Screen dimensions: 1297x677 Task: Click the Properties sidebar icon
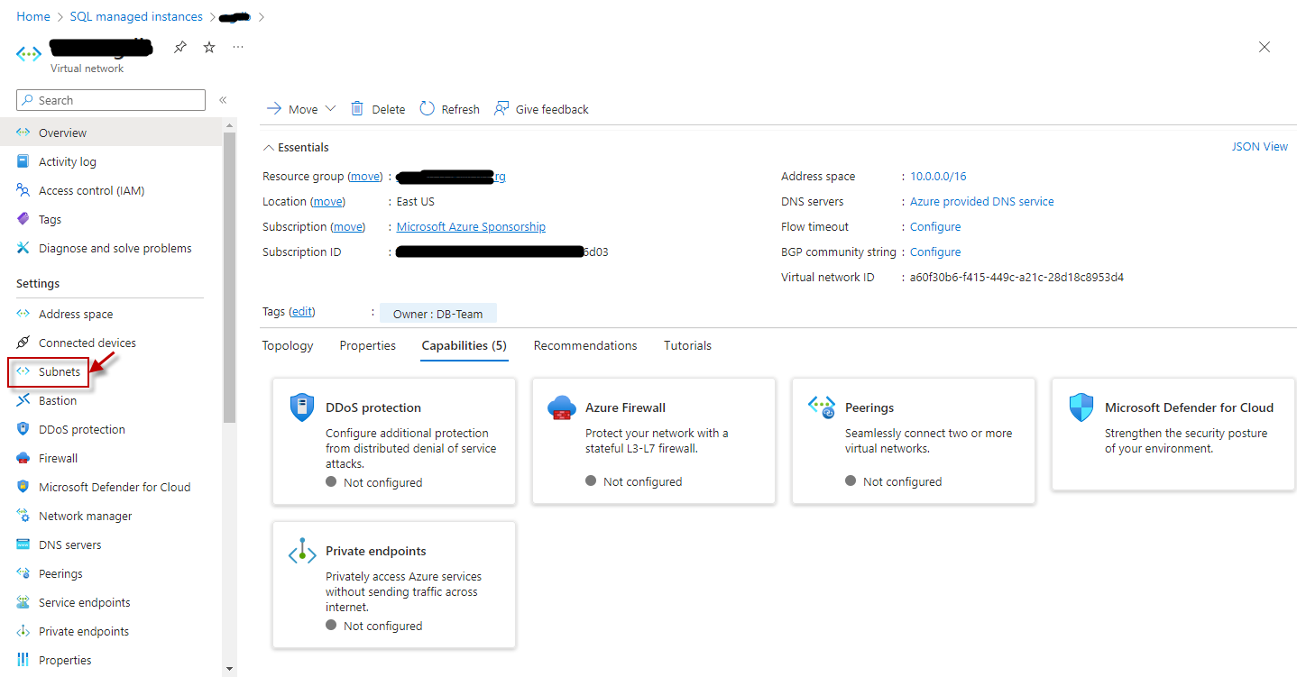tap(23, 660)
